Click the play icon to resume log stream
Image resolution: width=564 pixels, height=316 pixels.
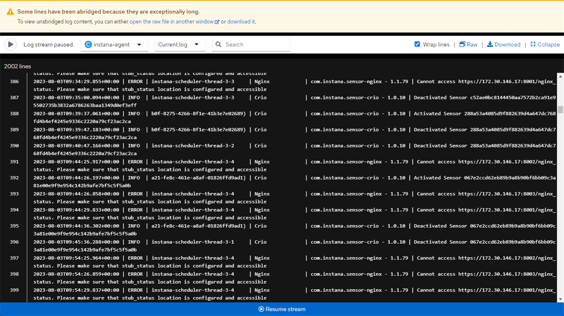coord(10,45)
